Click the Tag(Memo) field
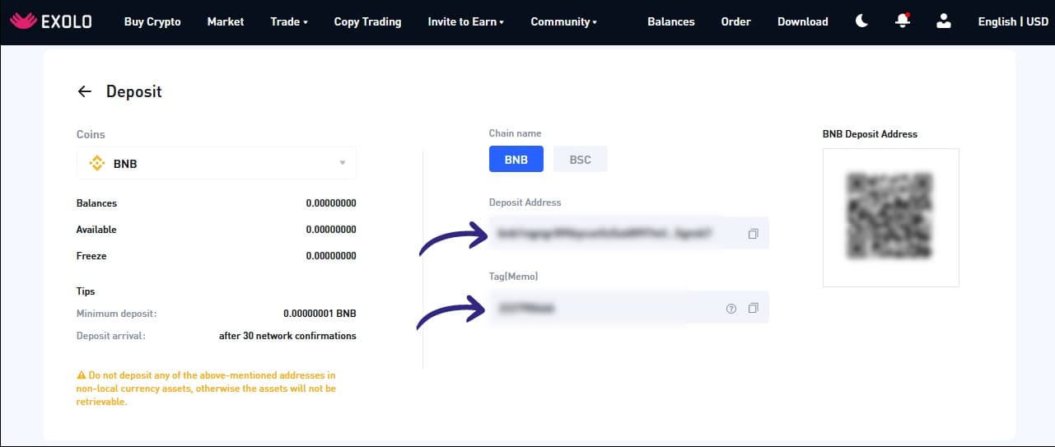Image resolution: width=1055 pixels, height=447 pixels. click(x=629, y=307)
